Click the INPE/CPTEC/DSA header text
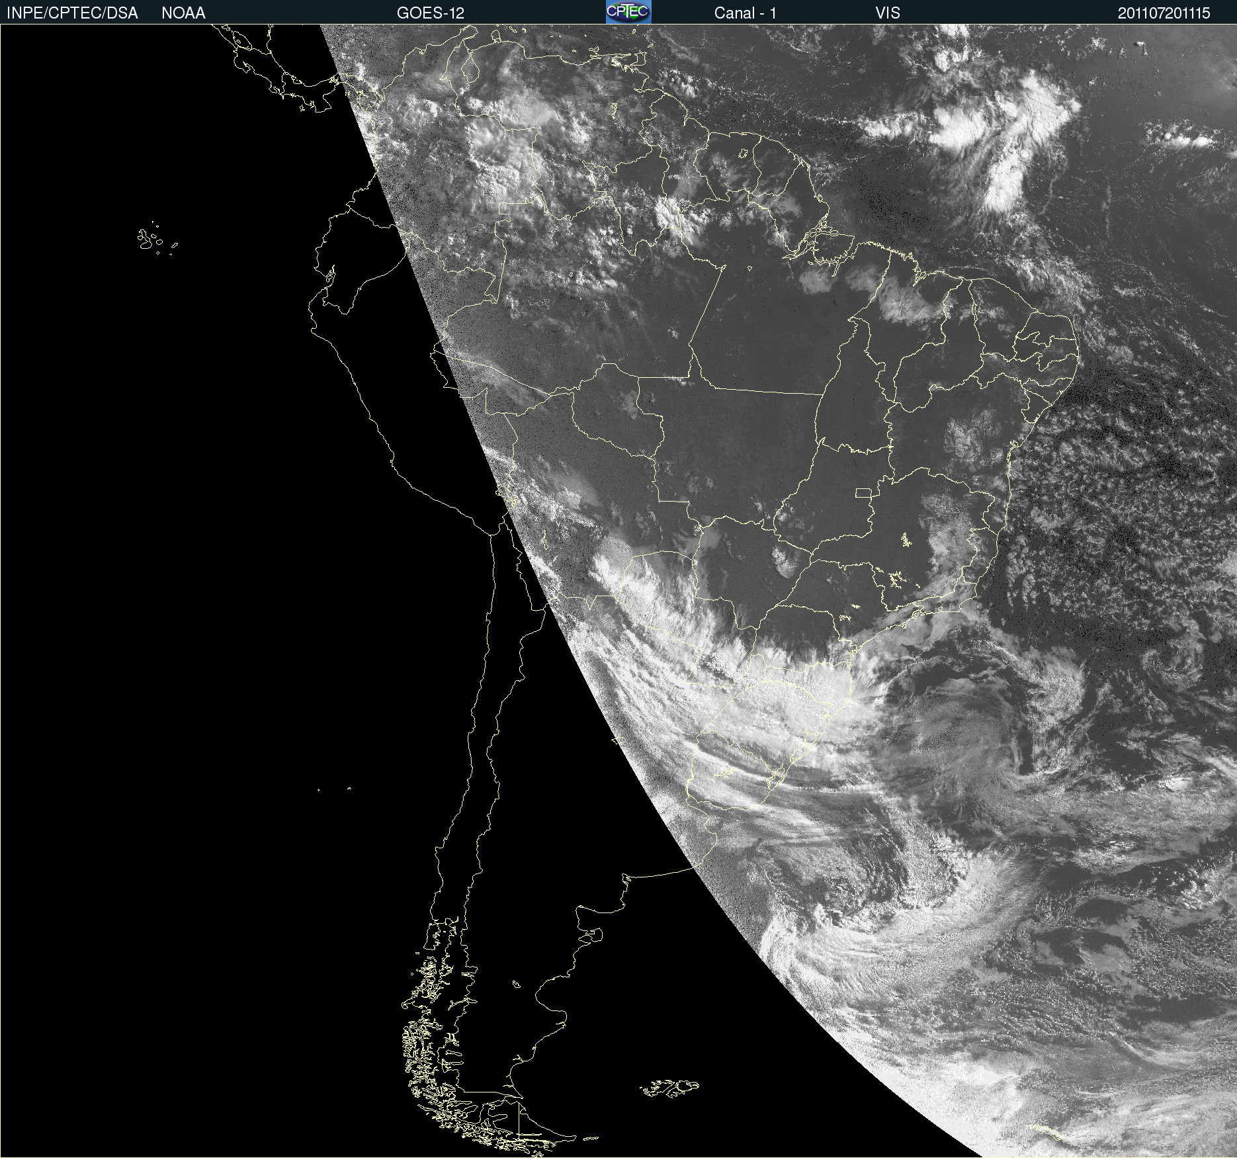The image size is (1237, 1158). click(x=72, y=13)
